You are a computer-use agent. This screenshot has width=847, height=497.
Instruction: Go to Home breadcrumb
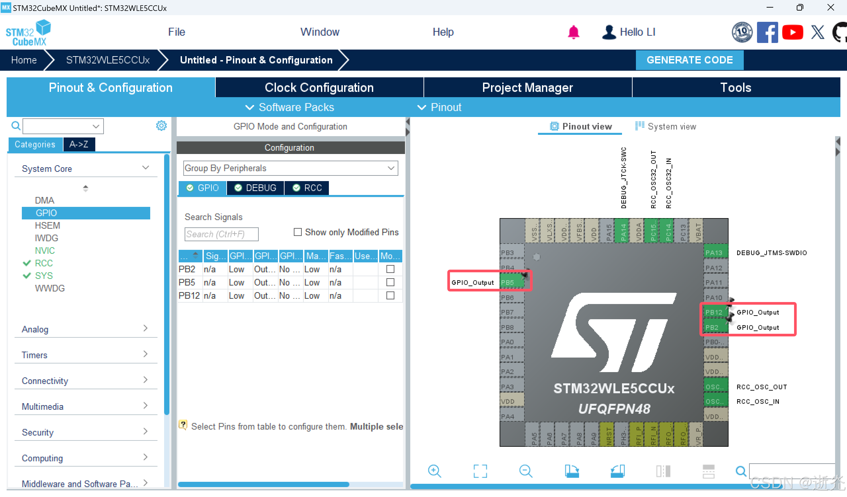tap(23, 60)
